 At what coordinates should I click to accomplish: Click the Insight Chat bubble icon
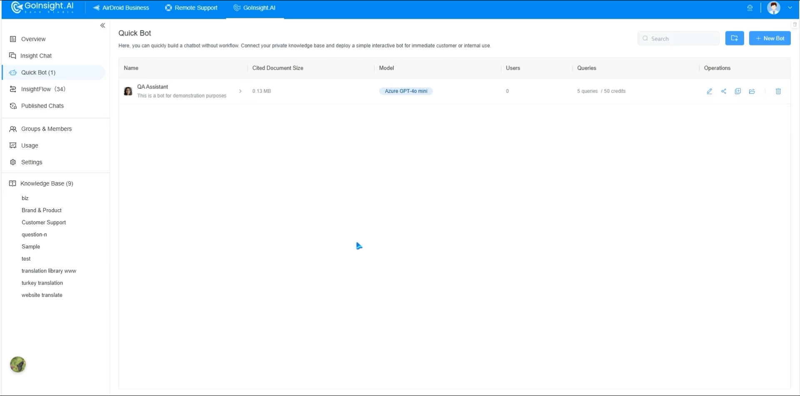[13, 55]
